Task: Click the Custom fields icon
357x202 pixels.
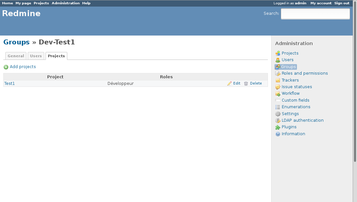Action: pos(277,100)
